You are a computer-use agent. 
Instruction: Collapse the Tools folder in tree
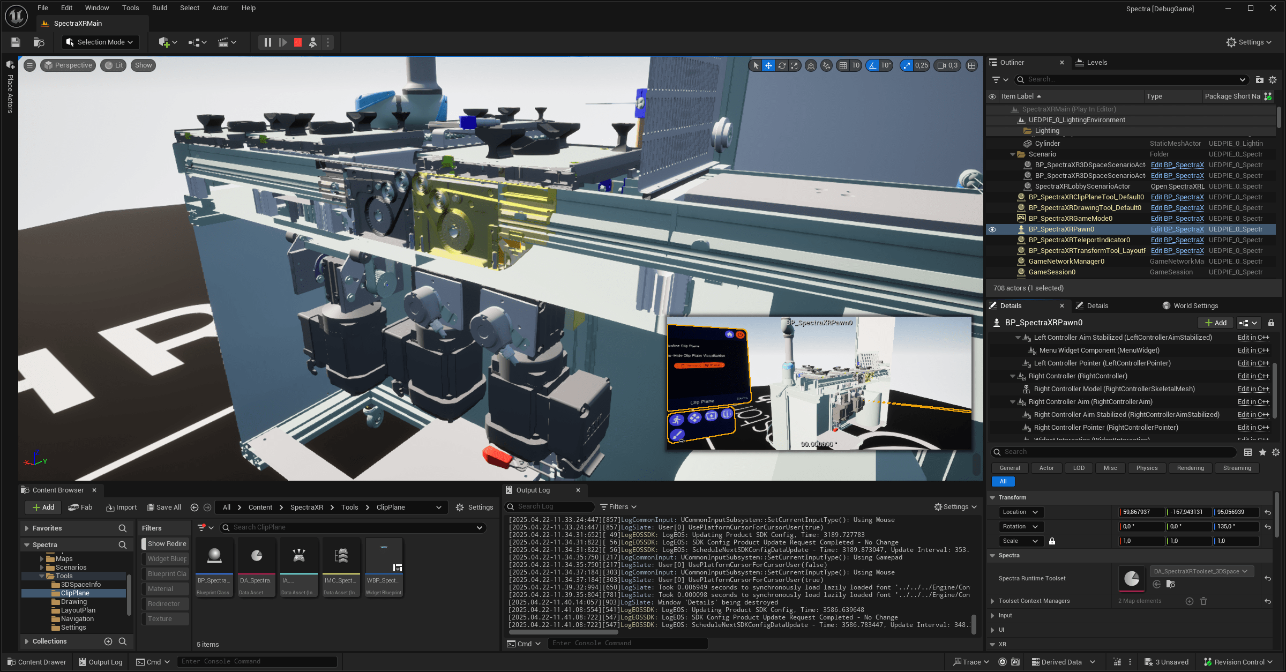pyautogui.click(x=42, y=576)
